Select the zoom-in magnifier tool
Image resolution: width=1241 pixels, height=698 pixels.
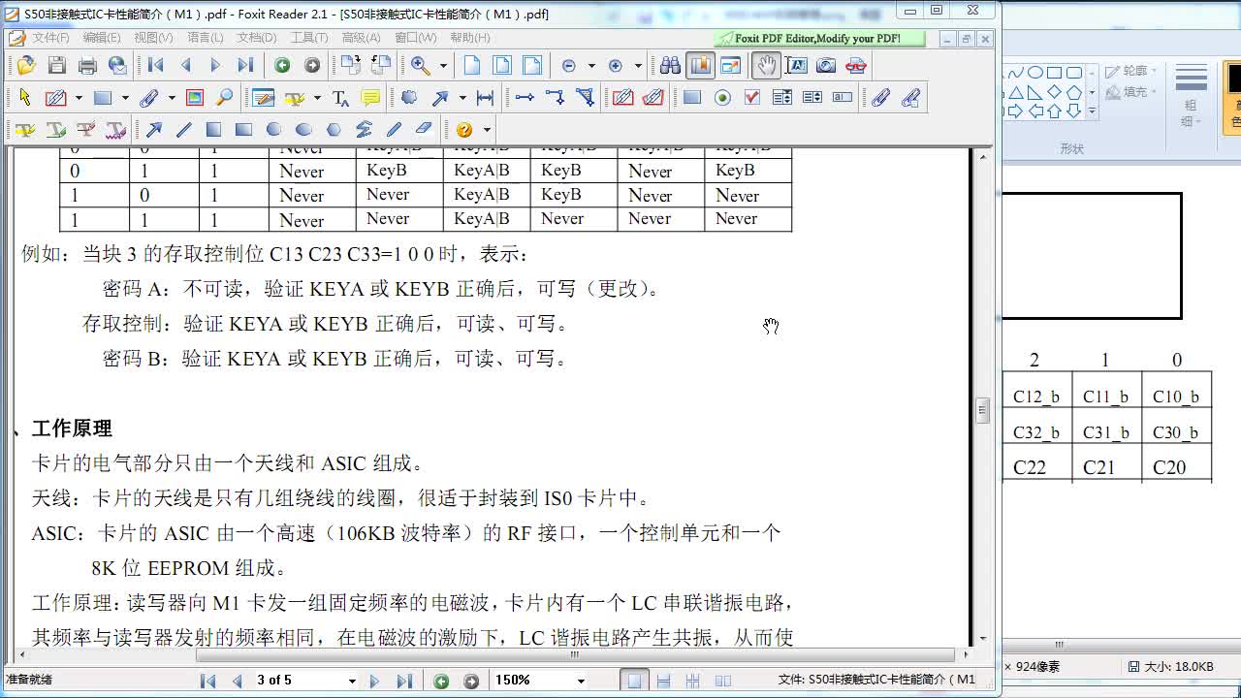pyautogui.click(x=421, y=66)
